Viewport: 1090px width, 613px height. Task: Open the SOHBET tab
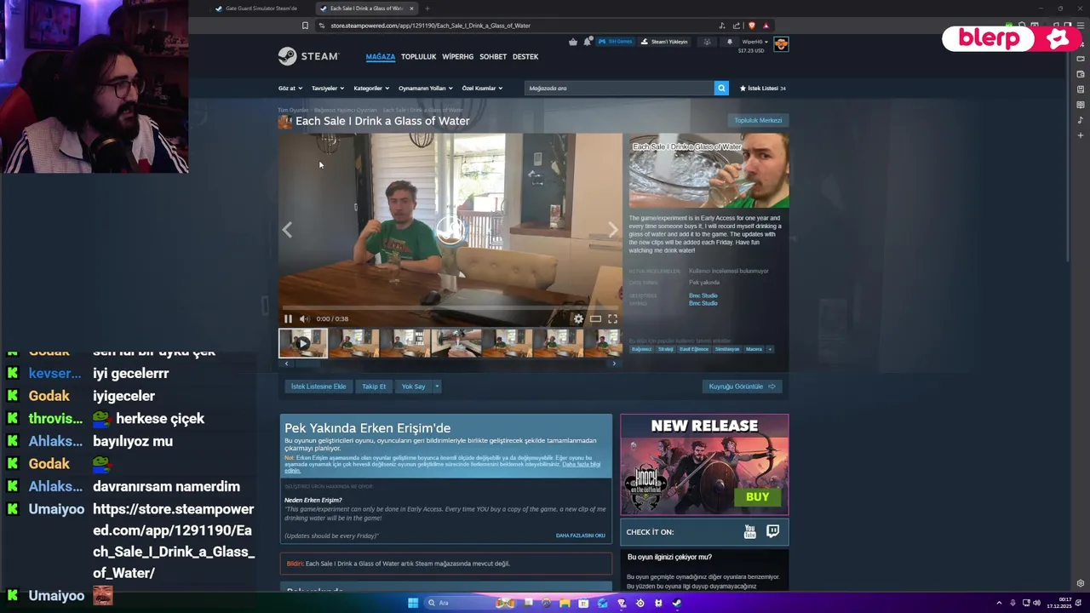tap(493, 56)
